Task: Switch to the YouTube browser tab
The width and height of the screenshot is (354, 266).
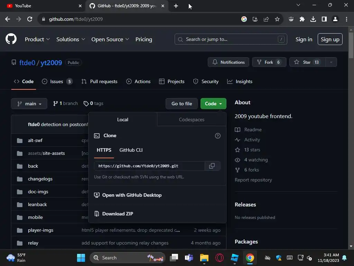Action: [x=43, y=6]
